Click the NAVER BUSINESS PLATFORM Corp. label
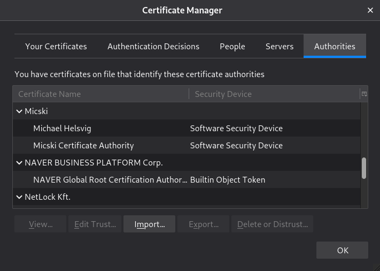 (x=94, y=163)
